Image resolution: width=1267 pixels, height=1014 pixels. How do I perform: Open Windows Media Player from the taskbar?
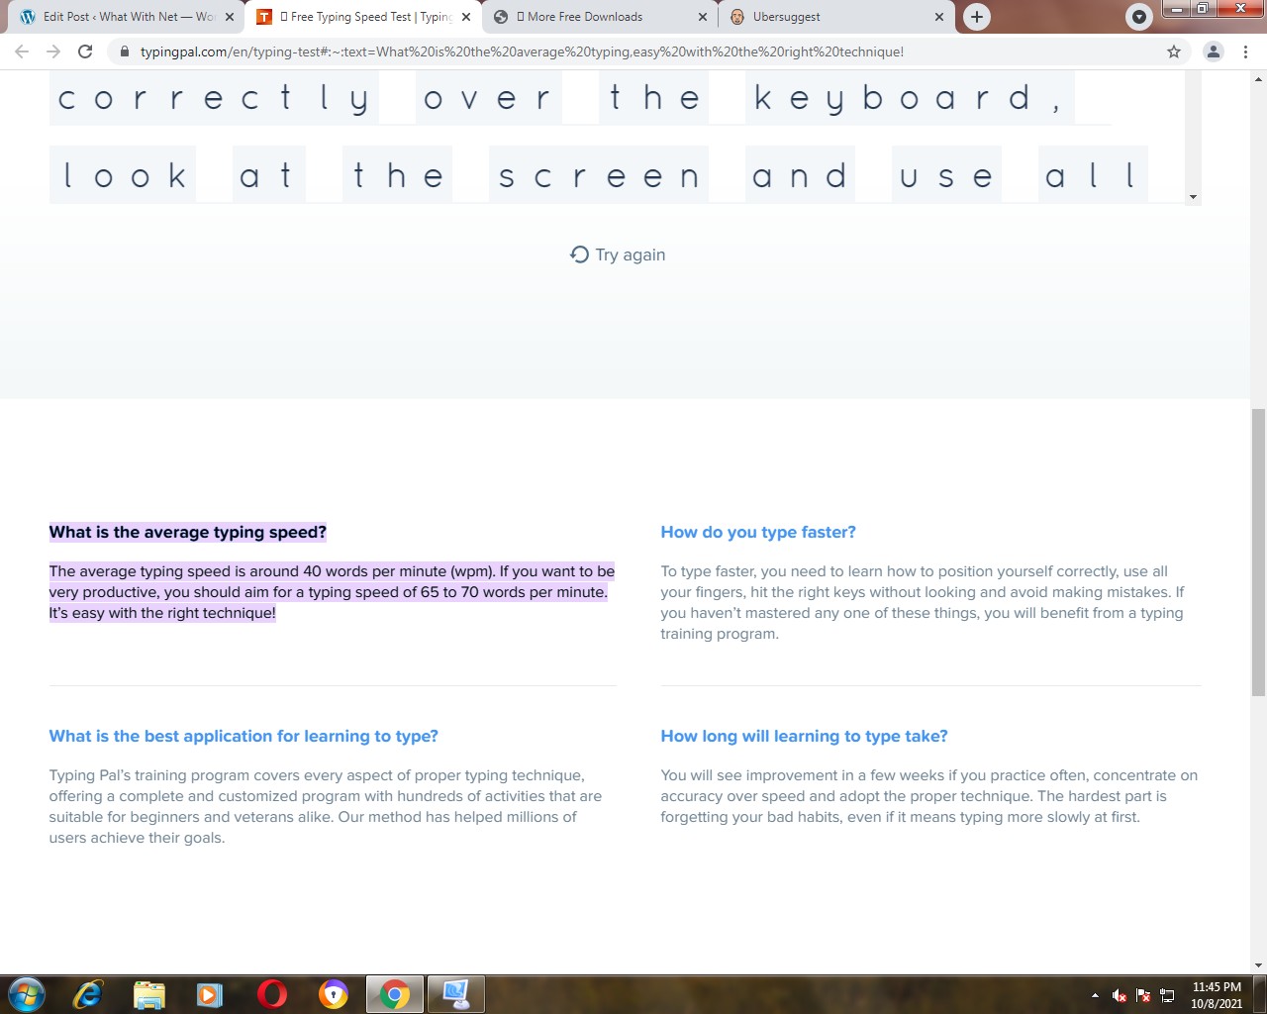pyautogui.click(x=209, y=994)
